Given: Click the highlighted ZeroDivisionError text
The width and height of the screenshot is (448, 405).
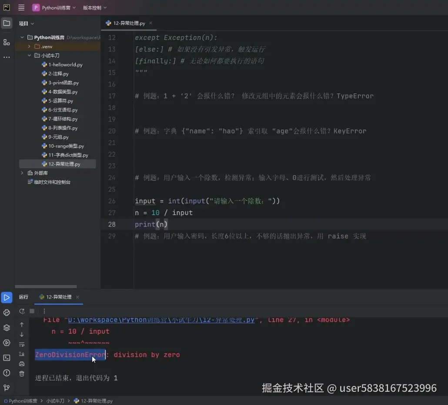Looking at the screenshot, I should [70, 355].
